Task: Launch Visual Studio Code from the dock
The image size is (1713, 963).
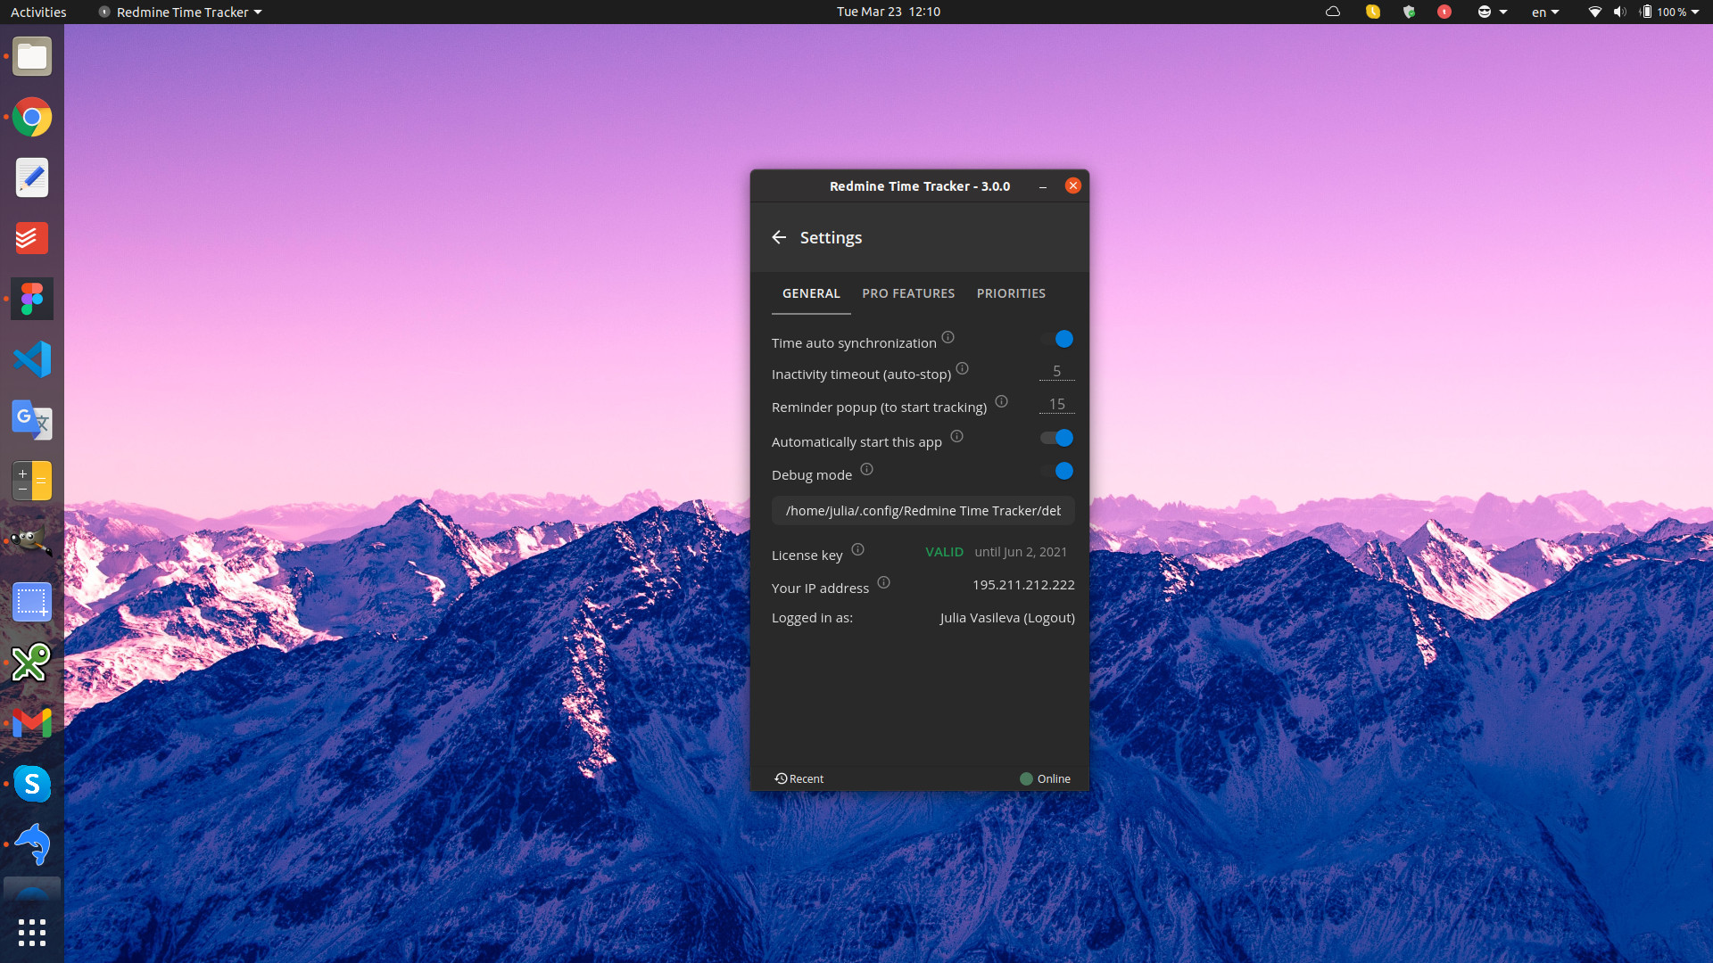Action: [32, 360]
